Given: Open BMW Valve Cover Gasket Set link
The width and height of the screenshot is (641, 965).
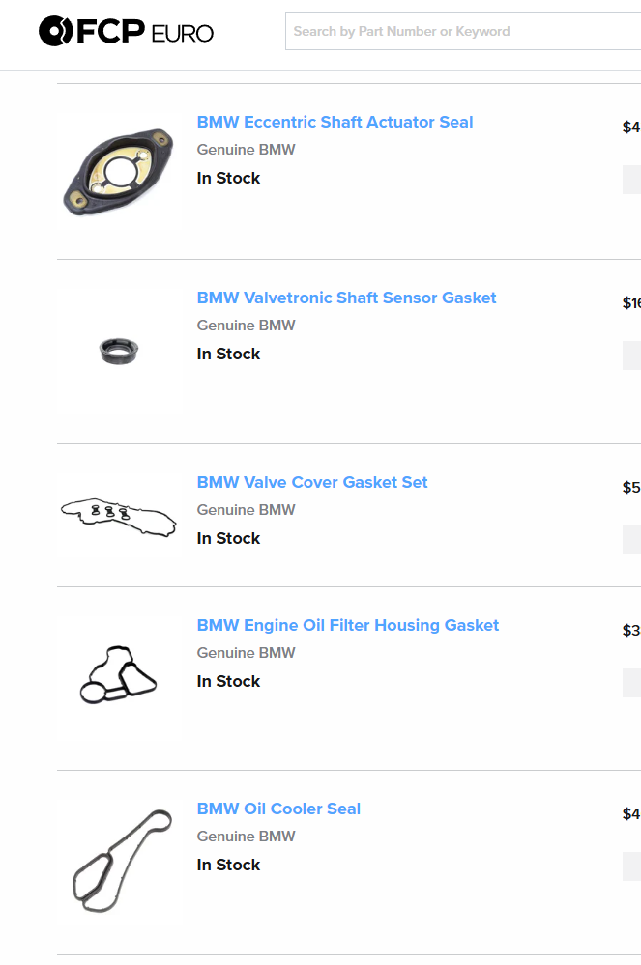Looking at the screenshot, I should (x=312, y=483).
